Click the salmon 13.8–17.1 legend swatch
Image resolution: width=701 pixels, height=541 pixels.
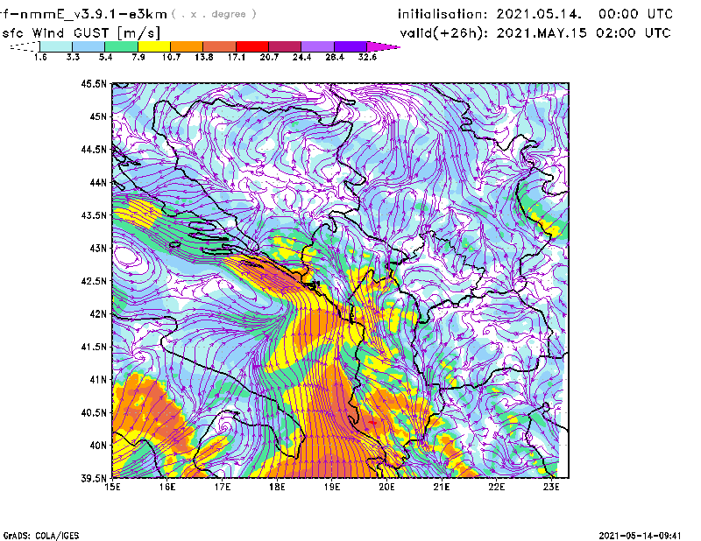coord(220,46)
